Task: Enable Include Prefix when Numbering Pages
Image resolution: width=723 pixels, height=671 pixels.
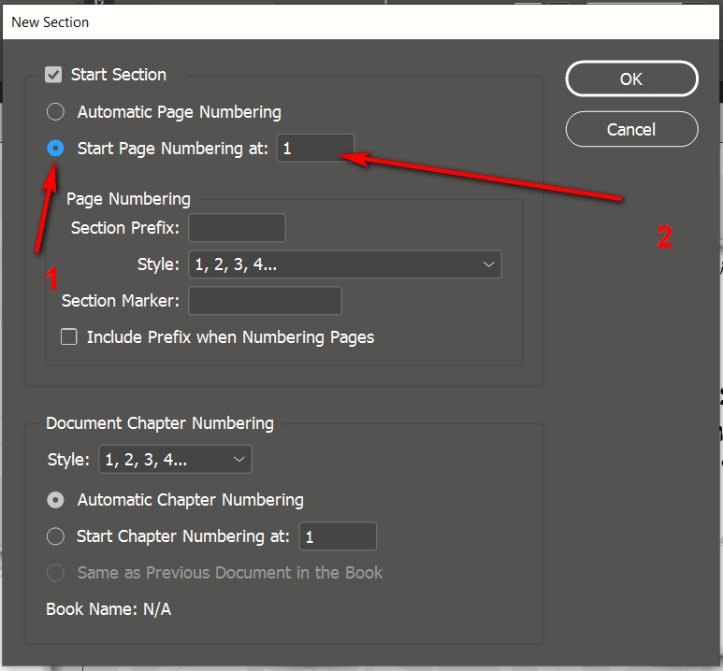Action: tap(69, 336)
